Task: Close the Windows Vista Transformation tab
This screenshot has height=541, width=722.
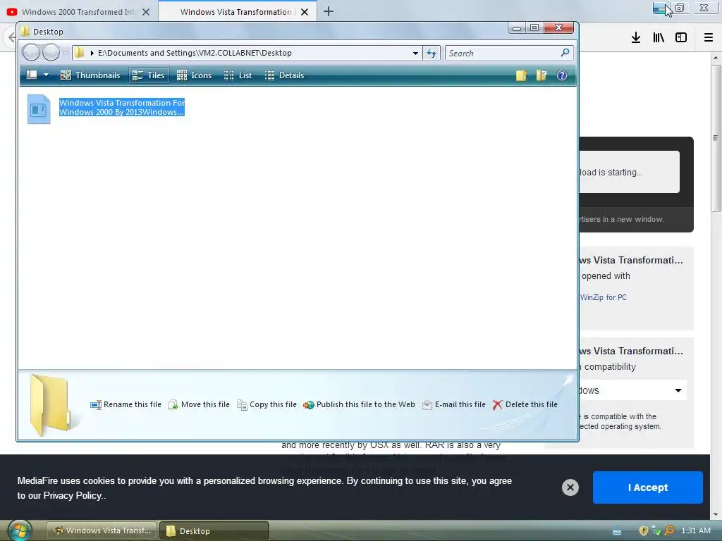Action: click(x=305, y=12)
